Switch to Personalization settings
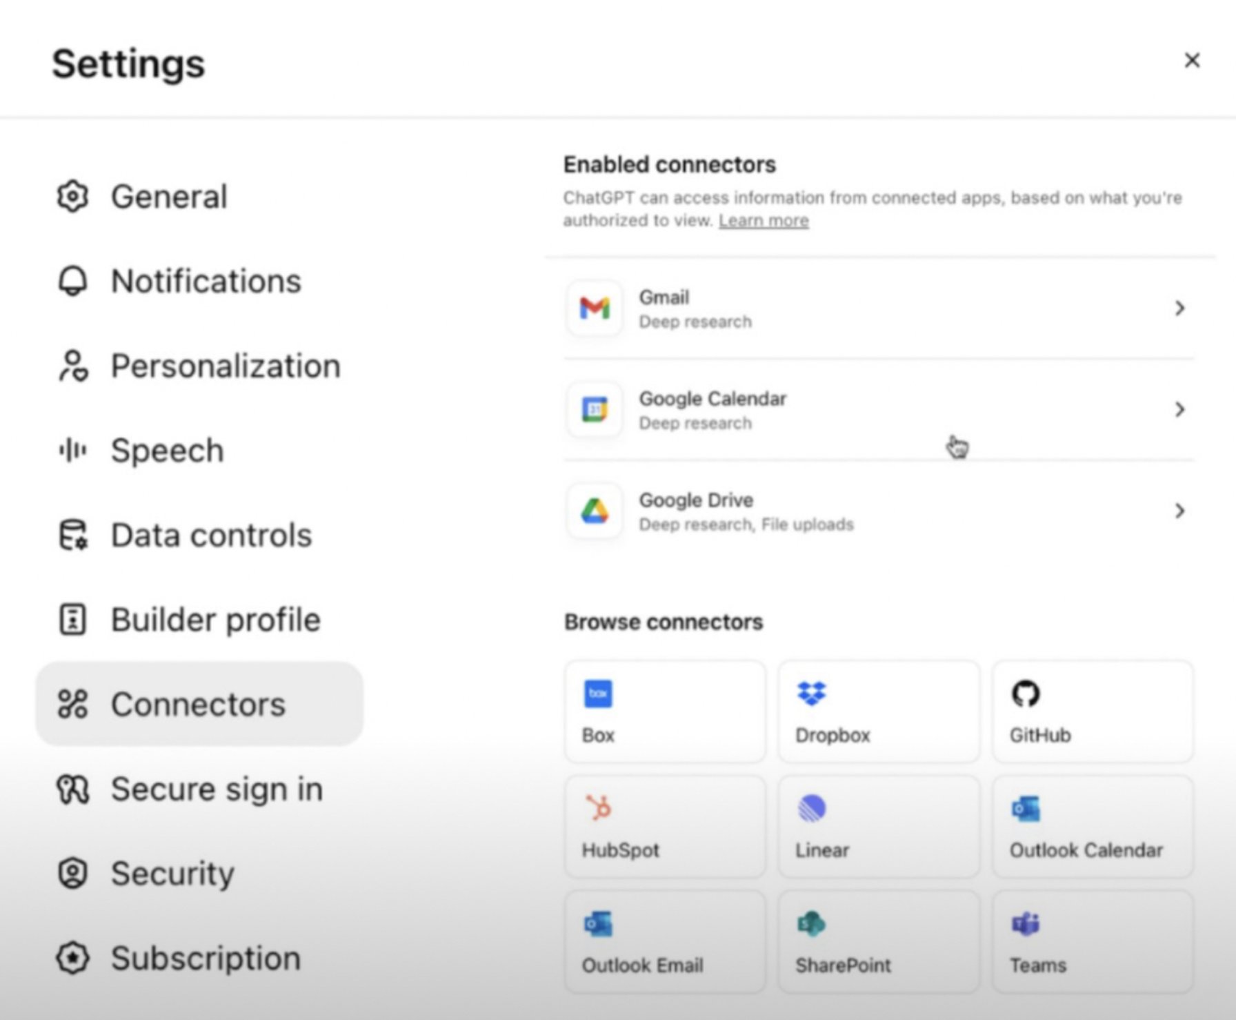The image size is (1236, 1020). 199,366
